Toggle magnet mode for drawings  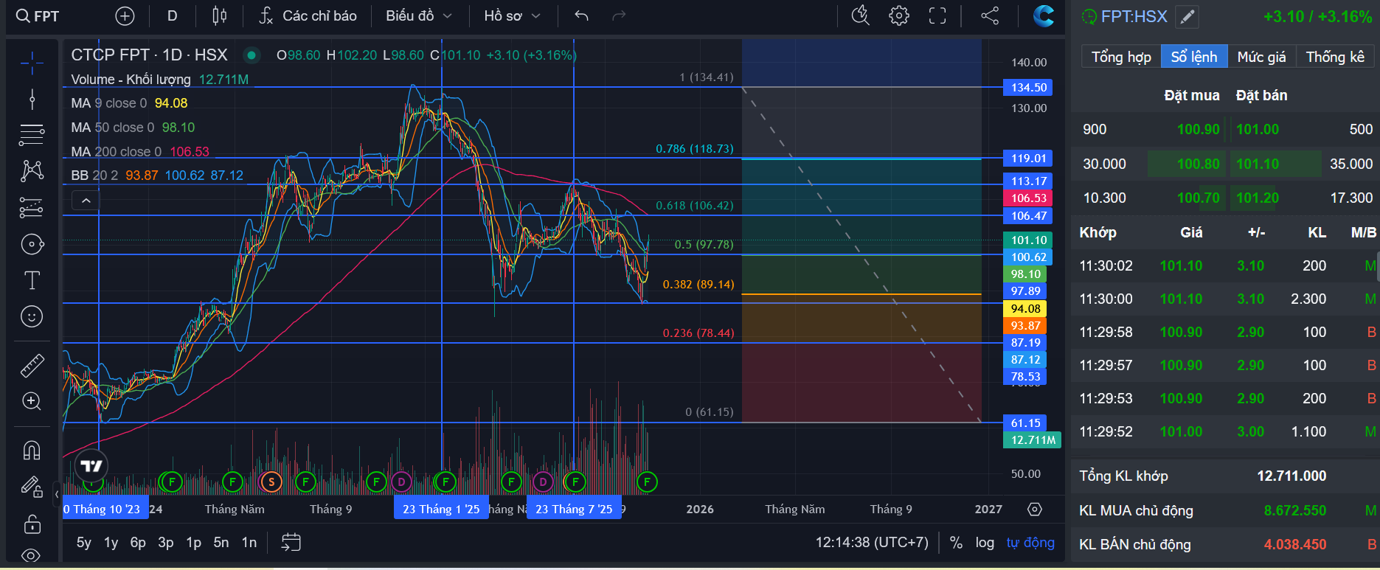pos(32,450)
